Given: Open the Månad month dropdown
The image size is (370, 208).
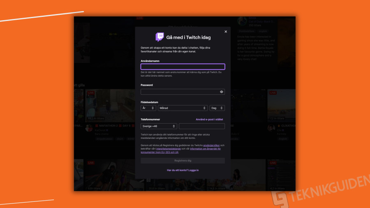Looking at the screenshot, I should [x=183, y=108].
